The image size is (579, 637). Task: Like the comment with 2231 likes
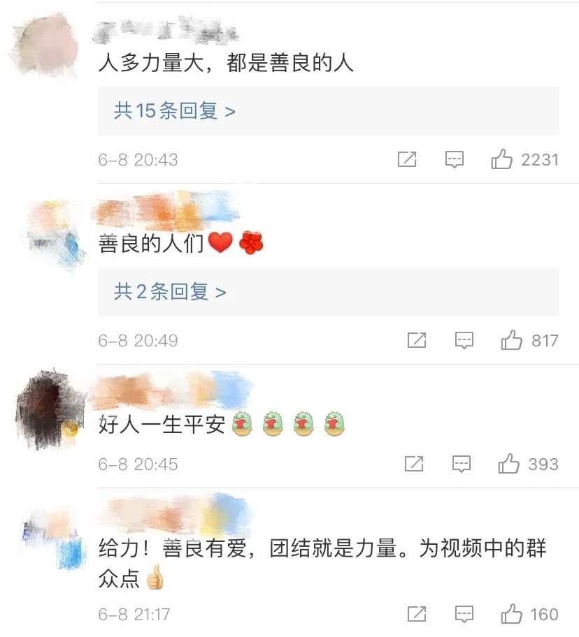pyautogui.click(x=501, y=159)
